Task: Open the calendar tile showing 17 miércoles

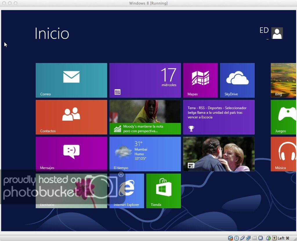Action: point(145,80)
